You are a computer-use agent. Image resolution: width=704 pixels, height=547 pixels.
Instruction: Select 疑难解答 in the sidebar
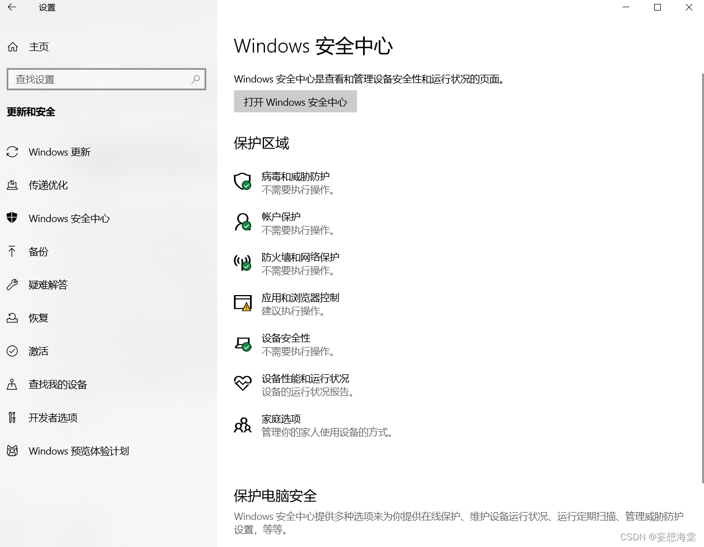(x=48, y=285)
